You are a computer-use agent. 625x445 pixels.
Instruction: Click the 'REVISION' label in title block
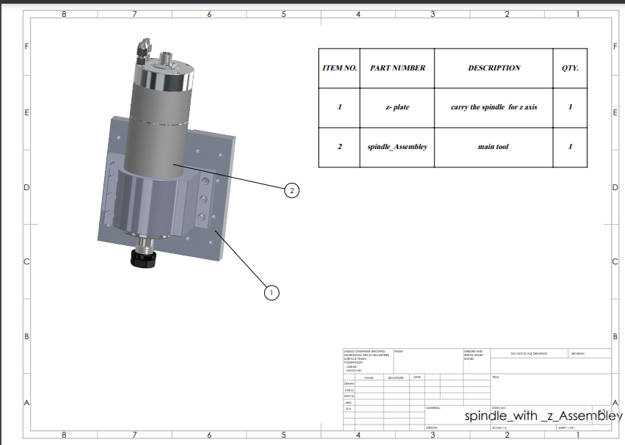pyautogui.click(x=577, y=354)
